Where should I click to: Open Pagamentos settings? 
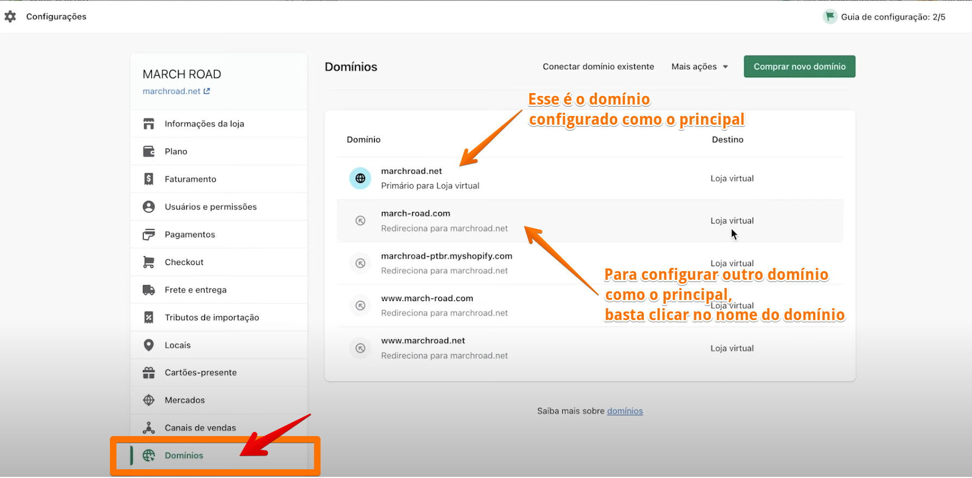[x=219, y=235]
